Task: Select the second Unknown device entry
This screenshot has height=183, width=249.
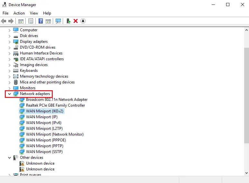Action: pos(40,169)
